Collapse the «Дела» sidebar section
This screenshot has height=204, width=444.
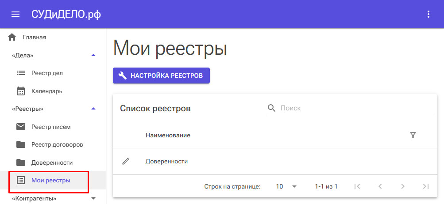pos(93,55)
